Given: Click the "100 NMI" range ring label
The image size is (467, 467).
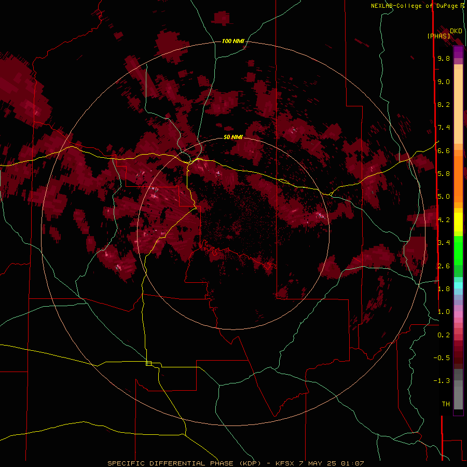Looking at the screenshot, I should pyautogui.click(x=233, y=41).
